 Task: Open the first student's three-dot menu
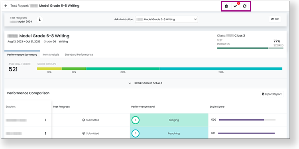tap(45, 120)
